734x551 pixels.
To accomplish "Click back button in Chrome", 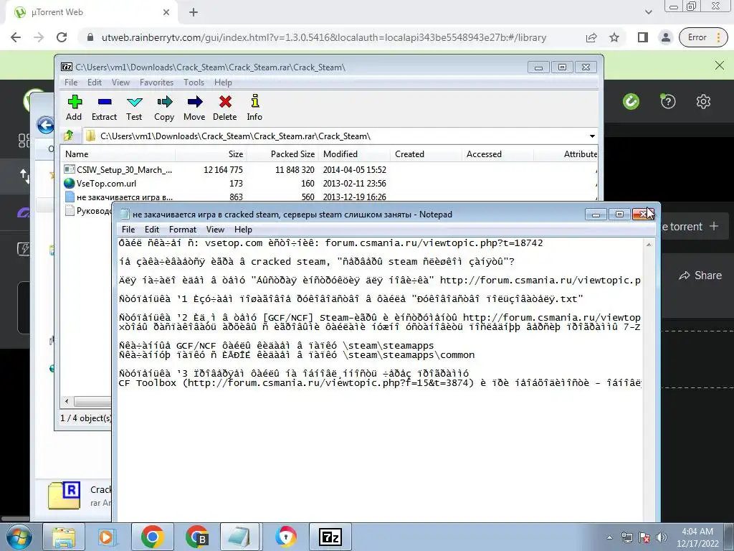I will point(16,37).
